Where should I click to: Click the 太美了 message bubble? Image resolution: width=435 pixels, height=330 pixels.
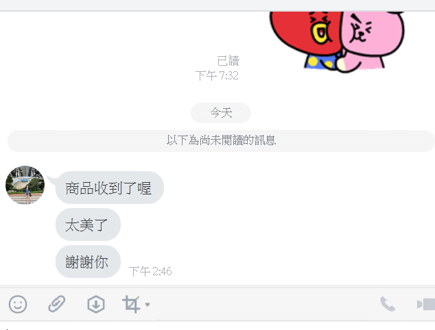[88, 225]
